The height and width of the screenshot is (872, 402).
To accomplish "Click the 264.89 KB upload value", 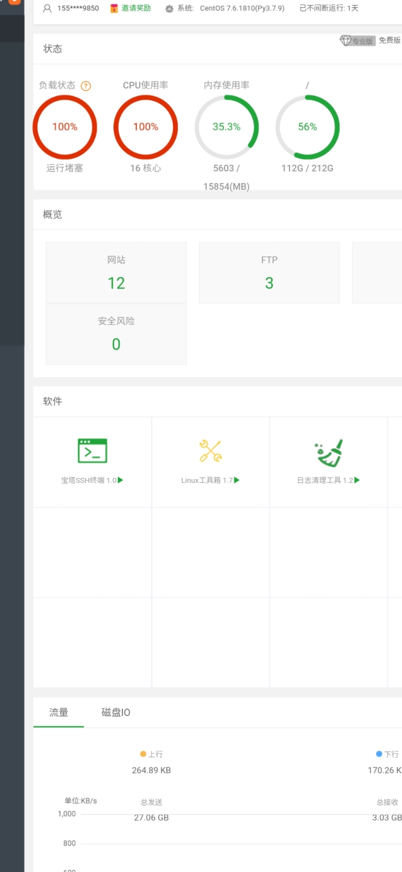I will (x=151, y=770).
